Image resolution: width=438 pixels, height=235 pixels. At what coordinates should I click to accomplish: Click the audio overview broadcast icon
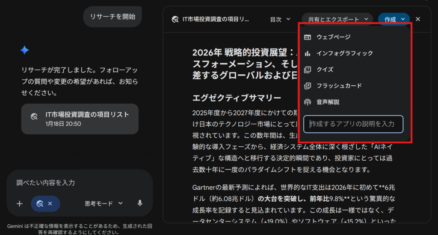307,102
